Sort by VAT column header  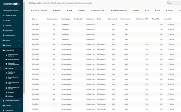pyautogui.click(x=147, y=19)
